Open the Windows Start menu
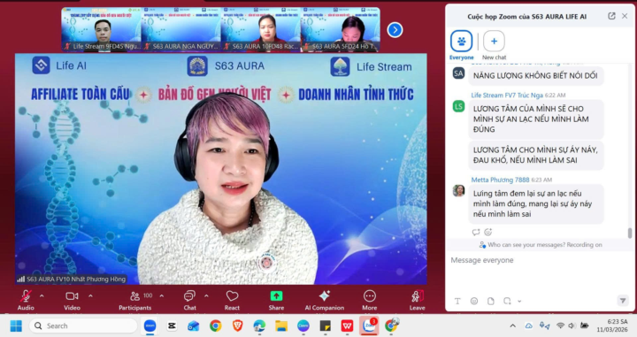Screen dimensions: 637x337 coord(16,326)
